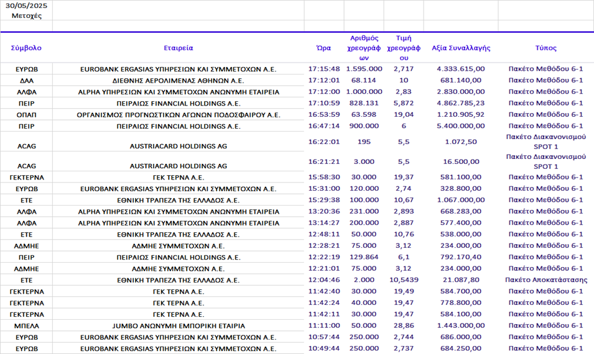Select the Μετοχές cell under the date
The height and width of the screenshot is (354, 594).
pos(27,16)
